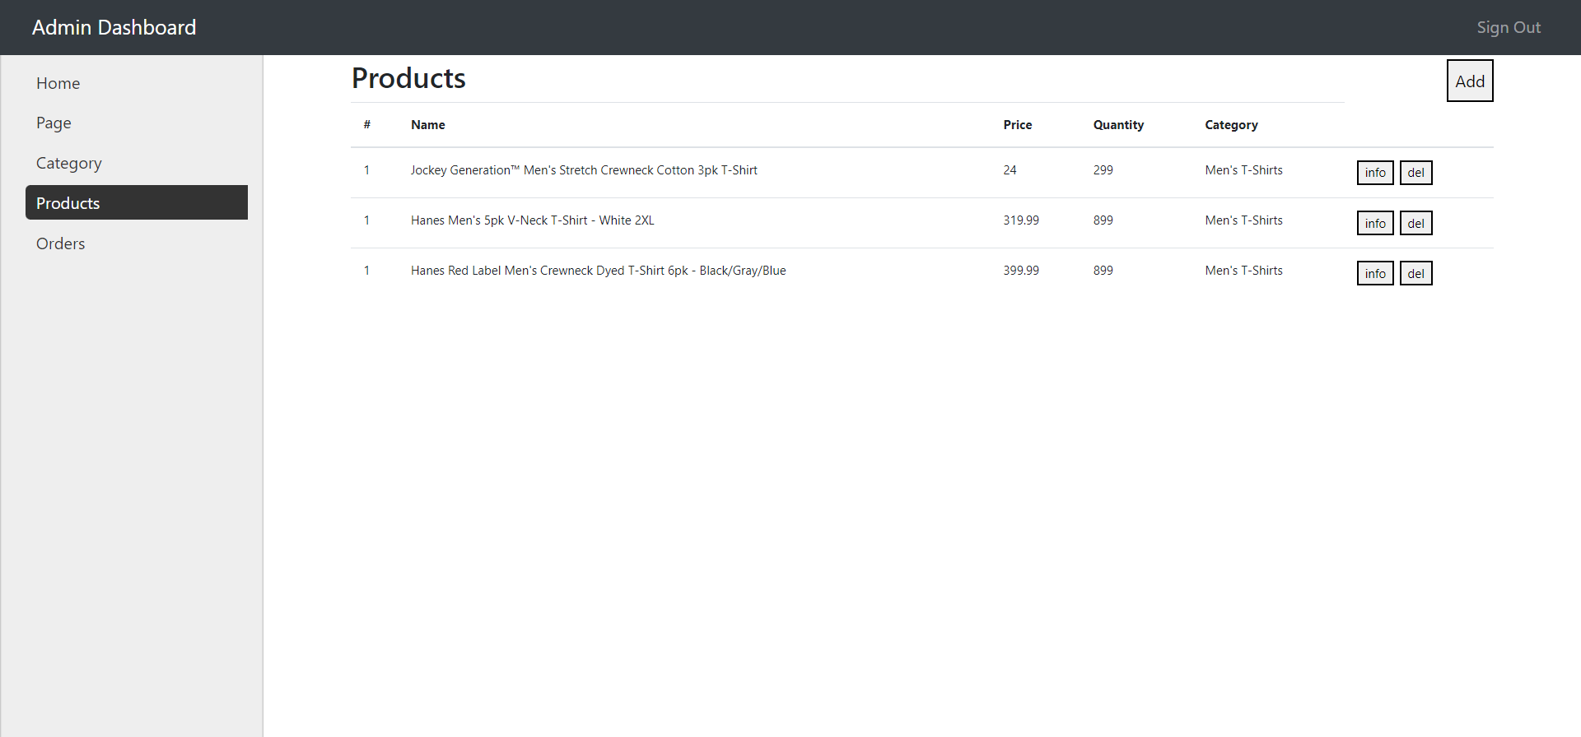The image size is (1581, 737).
Task: Click the Jockey Generation row number link
Action: [366, 170]
